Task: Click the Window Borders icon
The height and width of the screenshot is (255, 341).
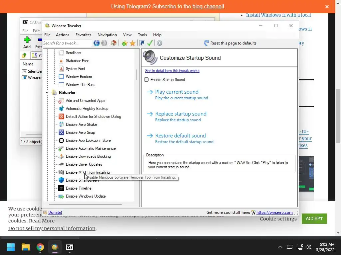Action: coord(61,77)
